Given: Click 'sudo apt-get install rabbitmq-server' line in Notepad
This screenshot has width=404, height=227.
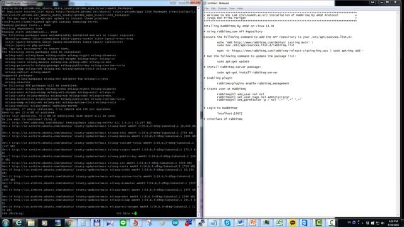Looking at the screenshot, I should (247, 73).
